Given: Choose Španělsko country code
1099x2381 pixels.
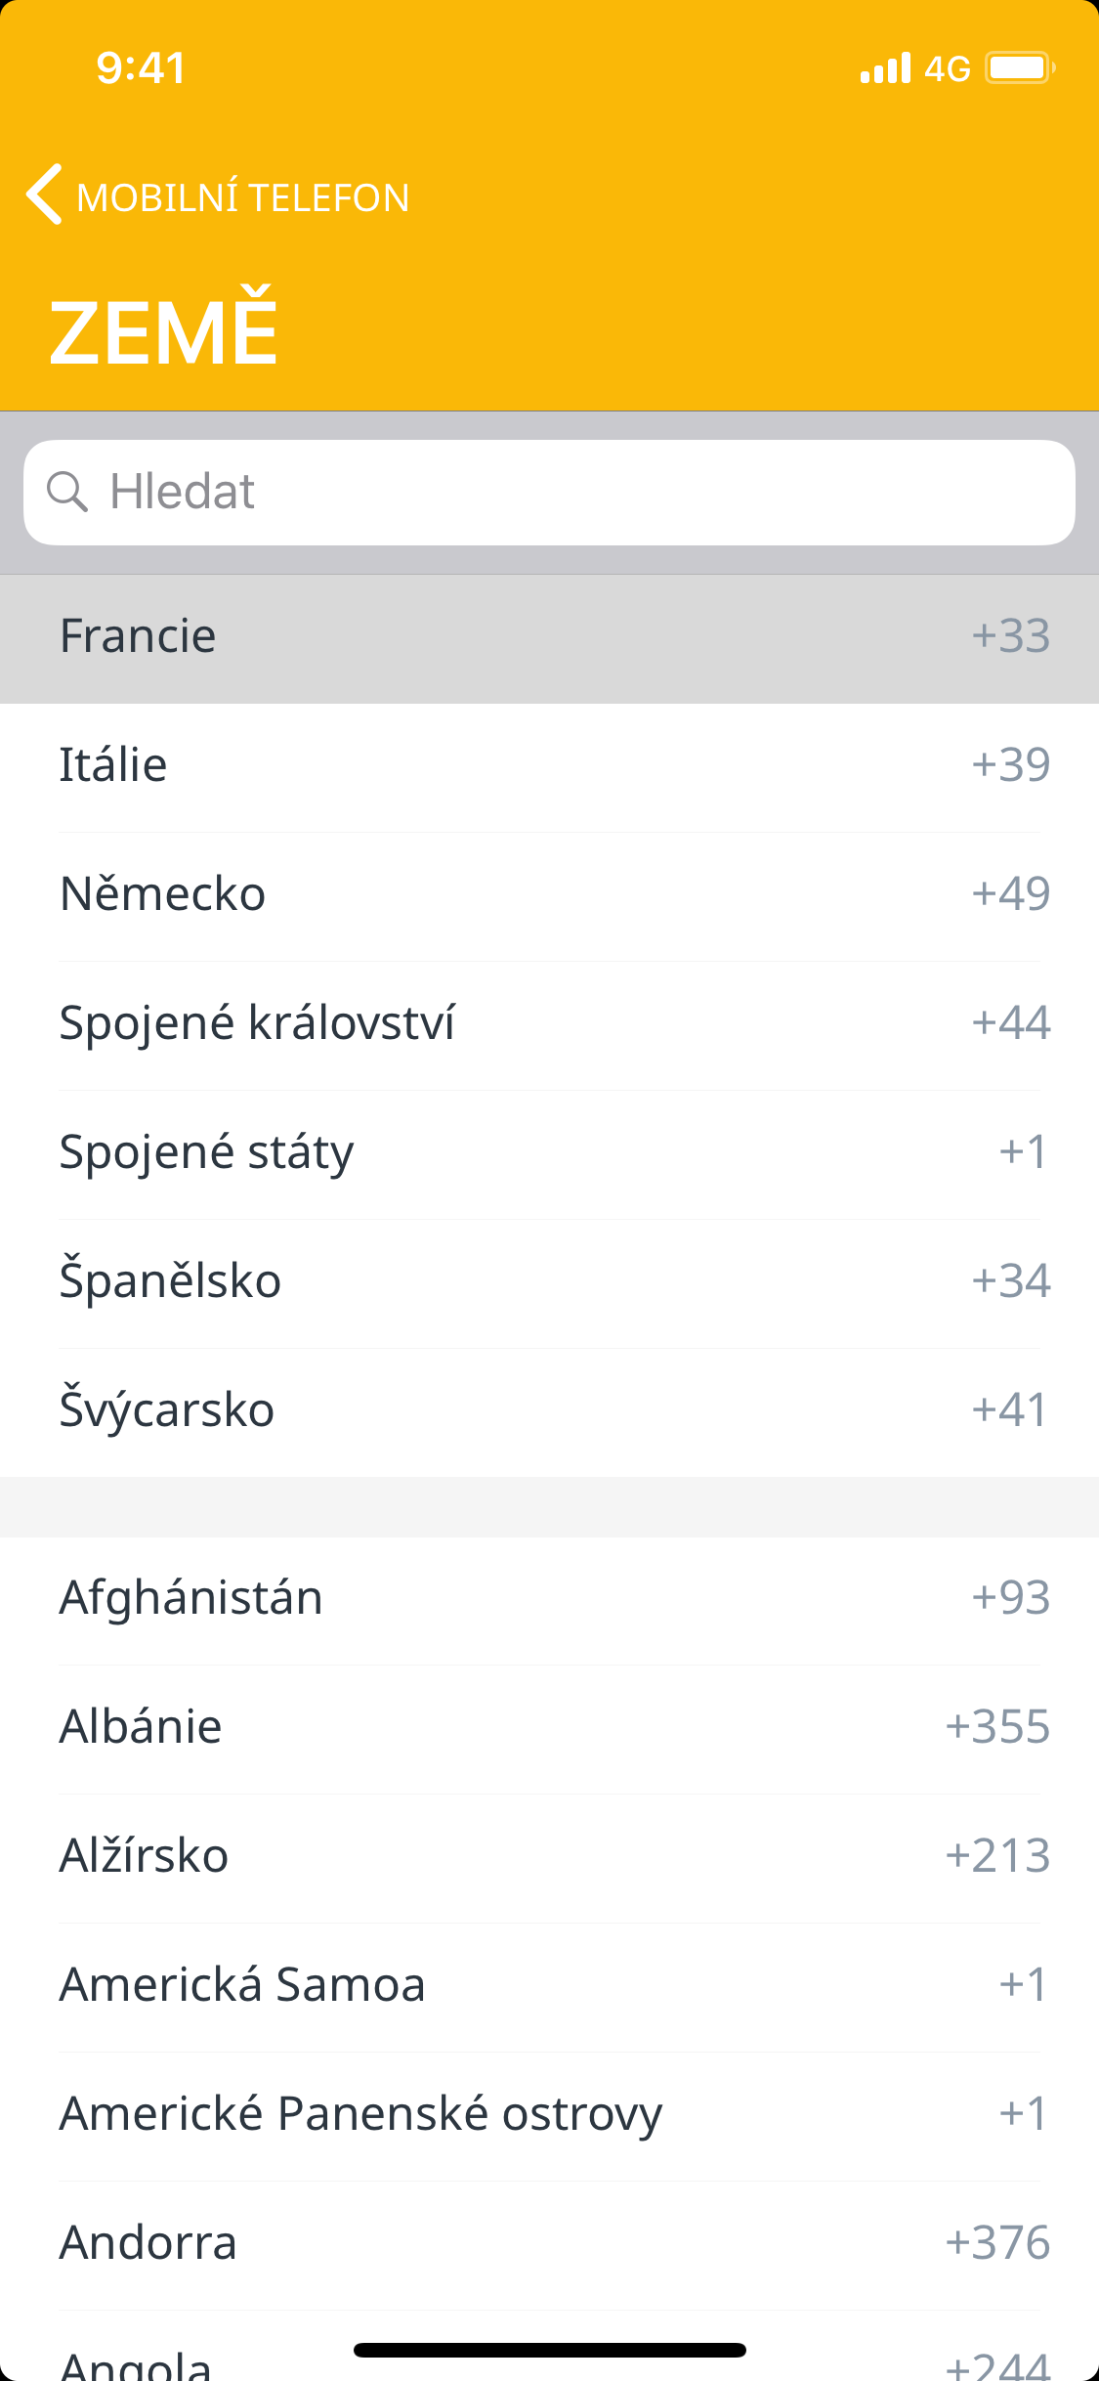Looking at the screenshot, I should point(549,1281).
